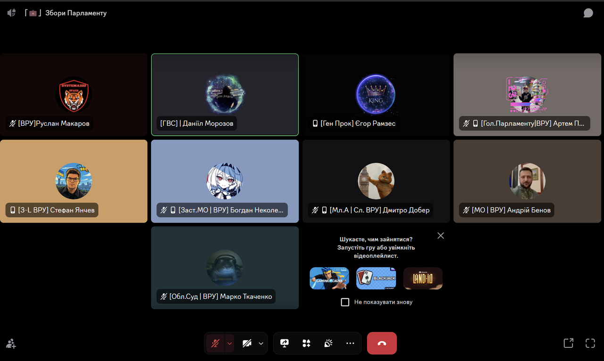604x361 pixels.
Task: Dismiss the activity suggestion with X
Action: 441,236
